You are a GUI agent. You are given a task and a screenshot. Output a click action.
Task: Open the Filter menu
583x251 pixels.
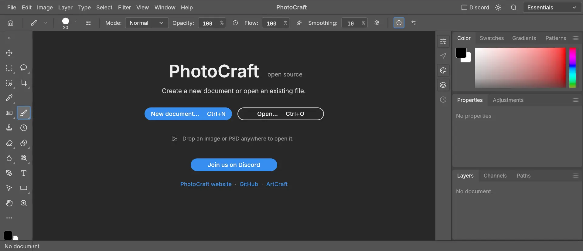click(124, 8)
